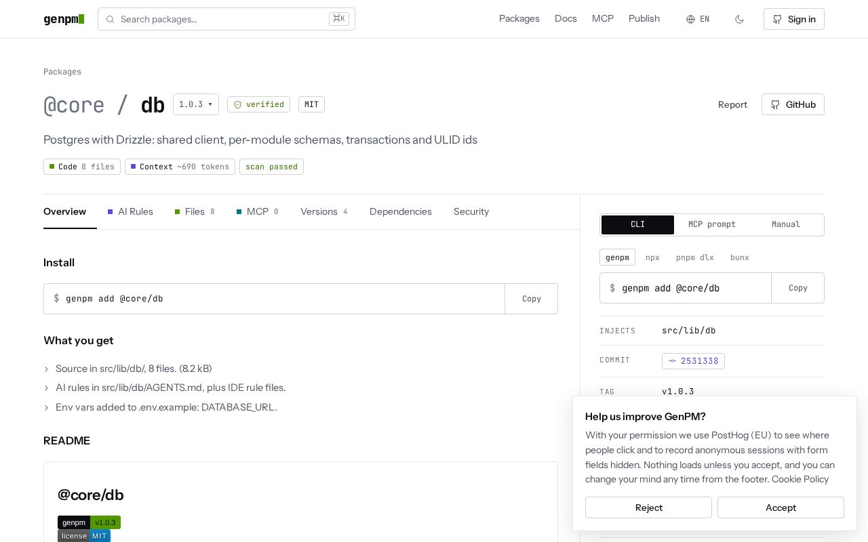Open commit 2531338 link
The width and height of the screenshot is (868, 542).
click(693, 361)
